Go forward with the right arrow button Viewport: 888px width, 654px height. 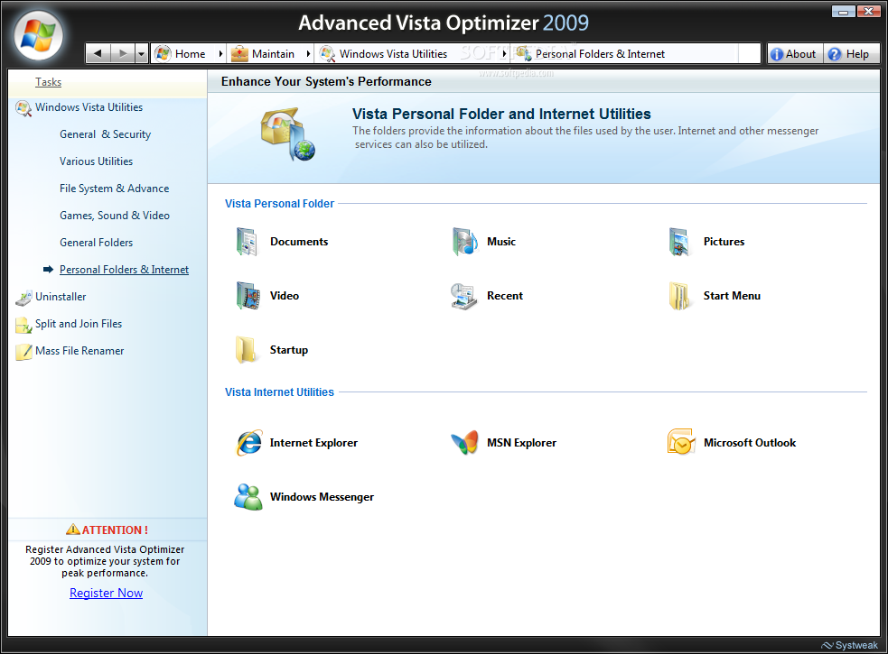coord(122,54)
